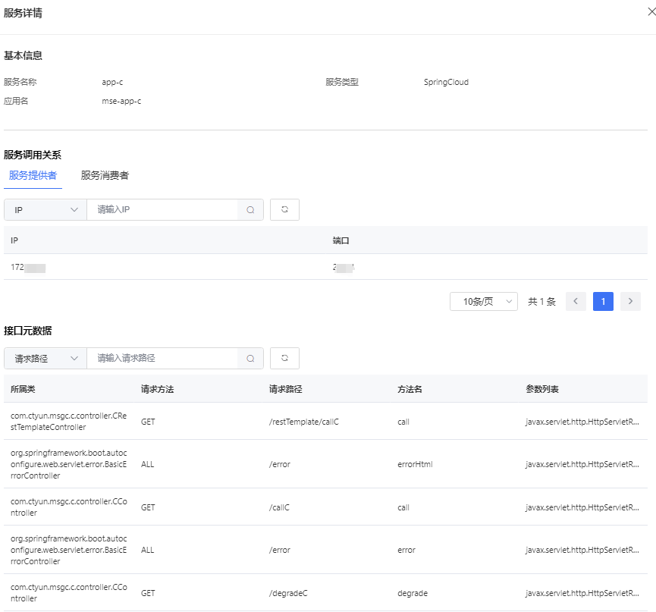Switch to the 服务消费者 tab

105,175
